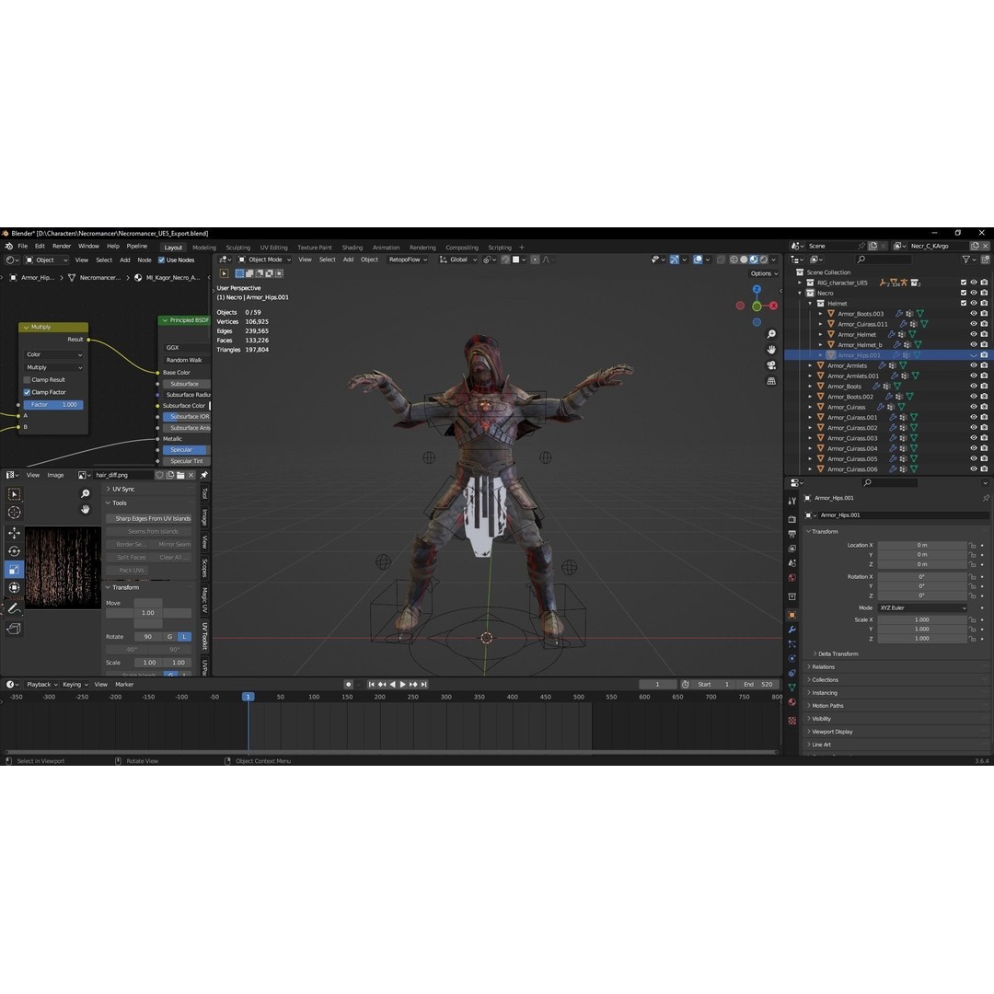Expand the Armor_Cuirass.001 tree row
The height and width of the screenshot is (994, 994).
[810, 418]
